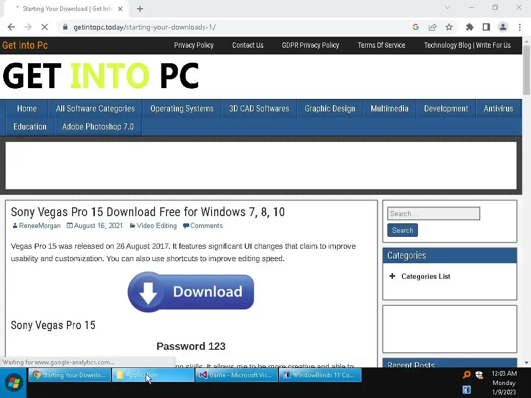The image size is (531, 398).
Task: Open the tab search chevron
Action: 448,7
